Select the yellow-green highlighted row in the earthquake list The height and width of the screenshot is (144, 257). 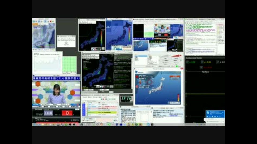click(102, 112)
